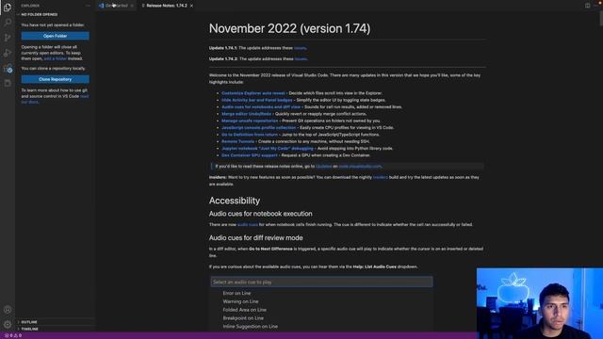Open the Extensions view with update badge
The image size is (603, 339).
pyautogui.click(x=8, y=69)
